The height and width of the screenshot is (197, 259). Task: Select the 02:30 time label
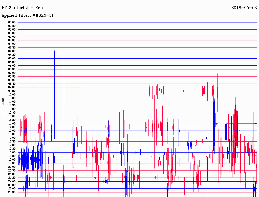(x=12, y=40)
